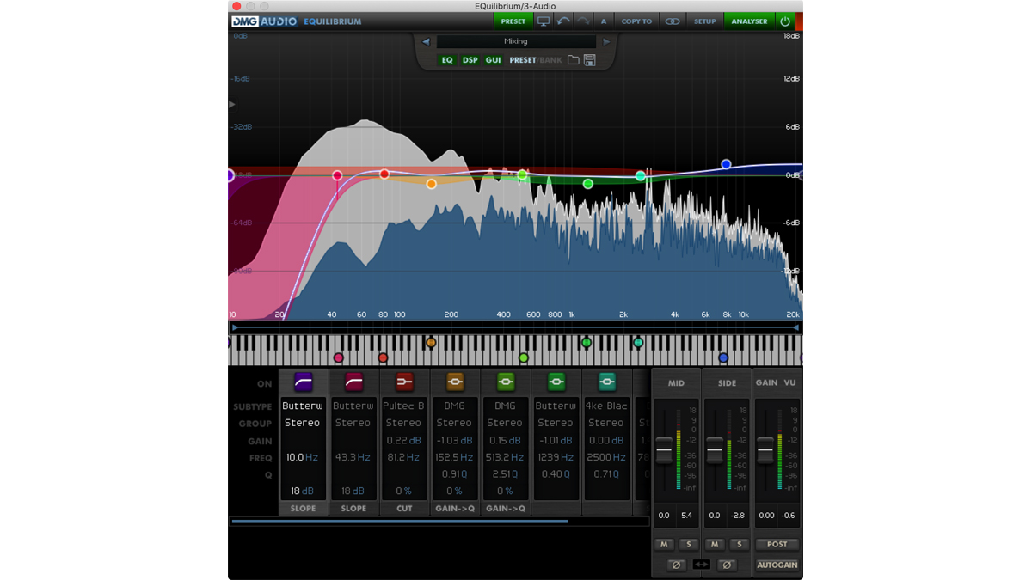Viewport: 1032px width, 580px height.
Task: Open Stereo group selector of teal band
Action: point(606,423)
